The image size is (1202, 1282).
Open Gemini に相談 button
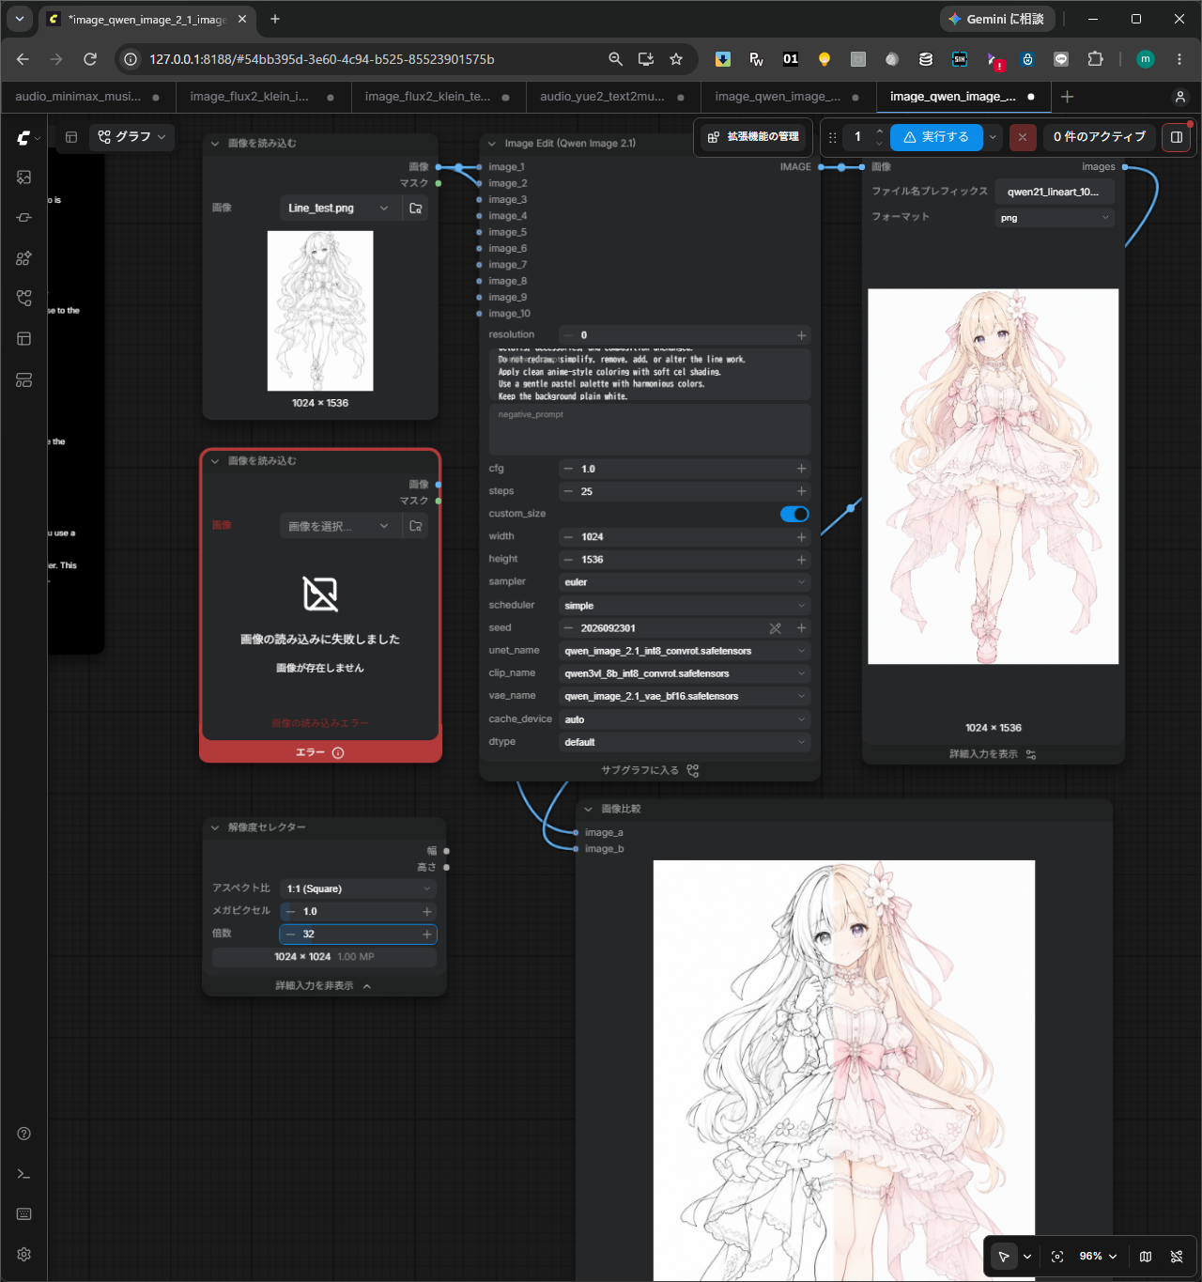tap(997, 19)
